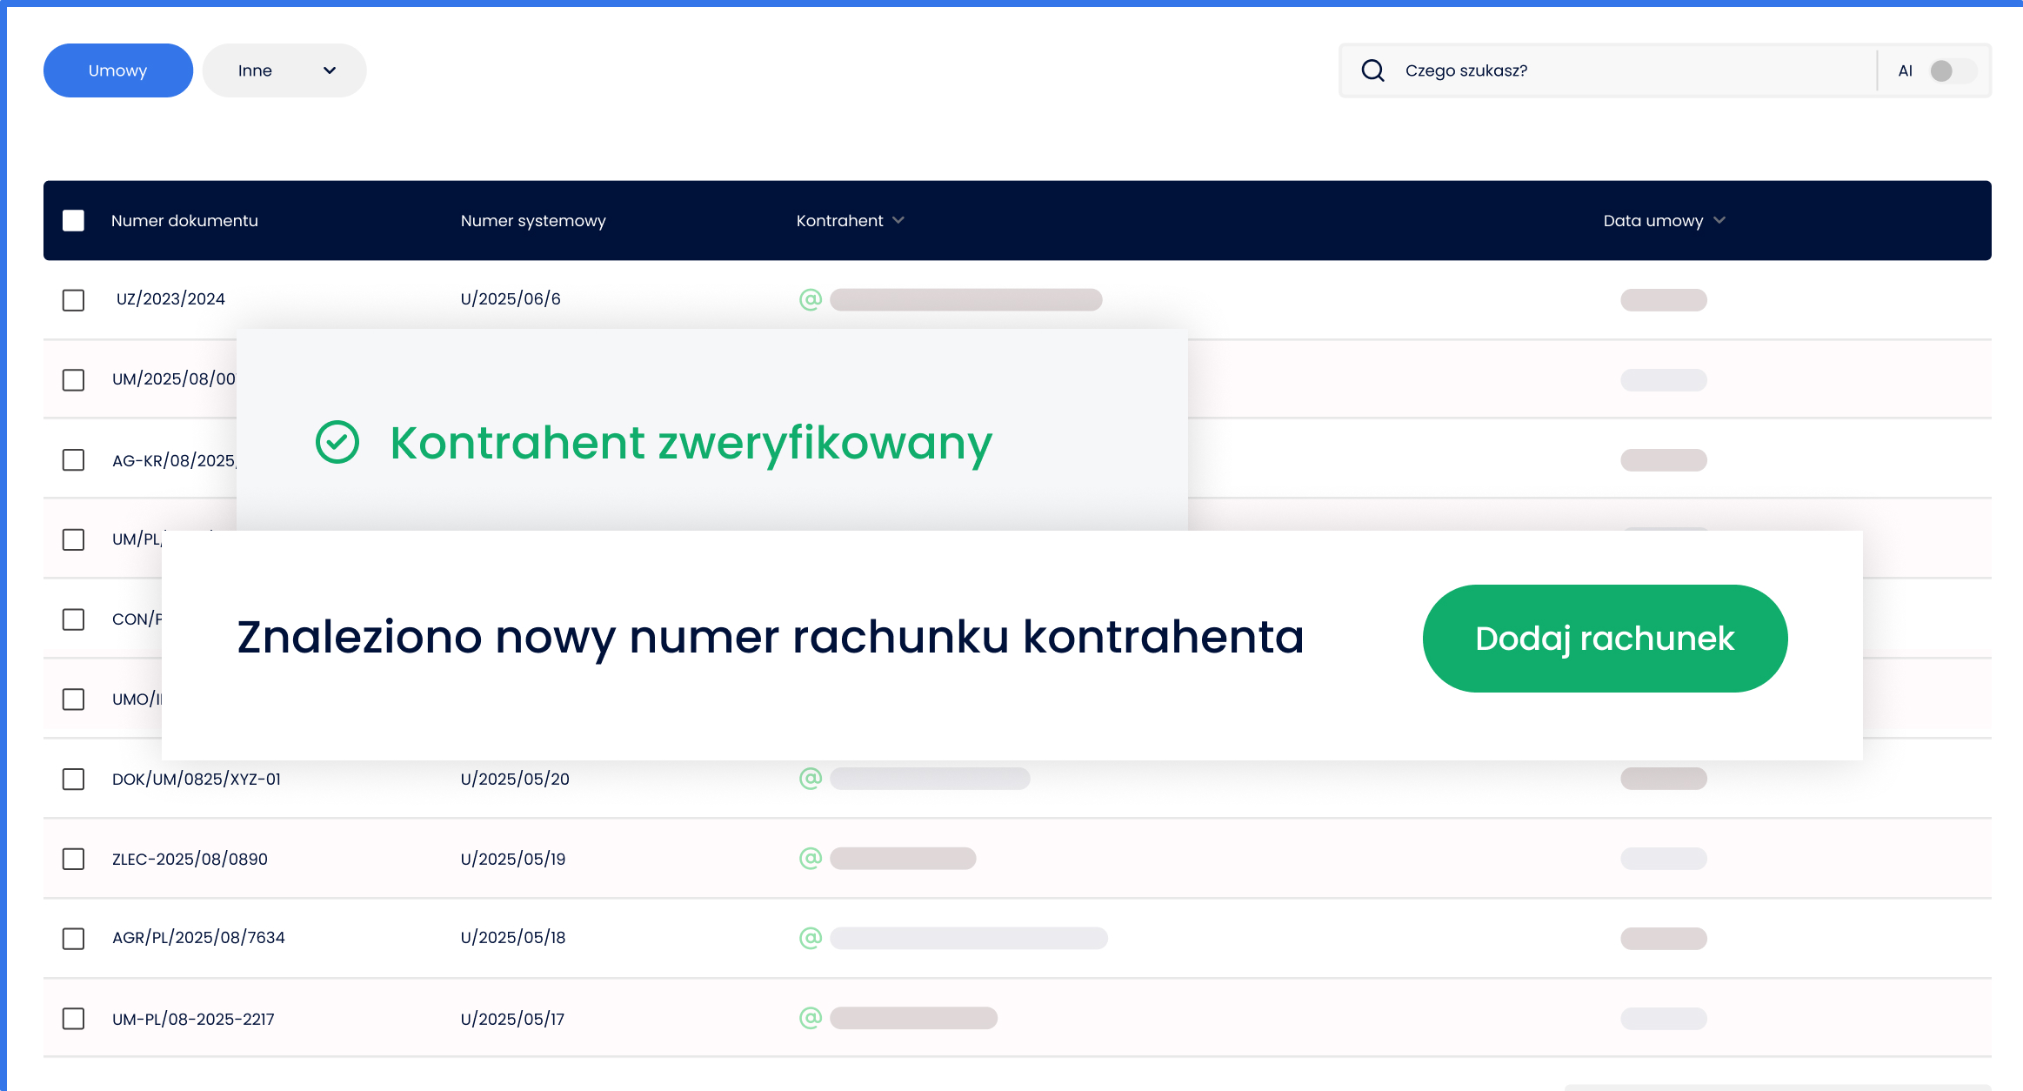Click @ icon in UZ/2023/2024 row

pos(810,299)
